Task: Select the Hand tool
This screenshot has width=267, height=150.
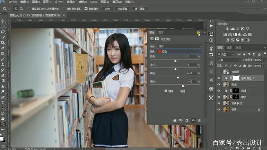Action: [x=3, y=119]
